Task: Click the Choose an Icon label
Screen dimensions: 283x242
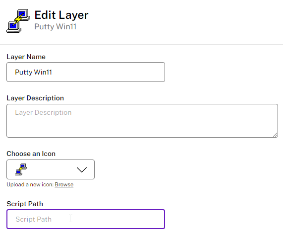Action: click(31, 154)
